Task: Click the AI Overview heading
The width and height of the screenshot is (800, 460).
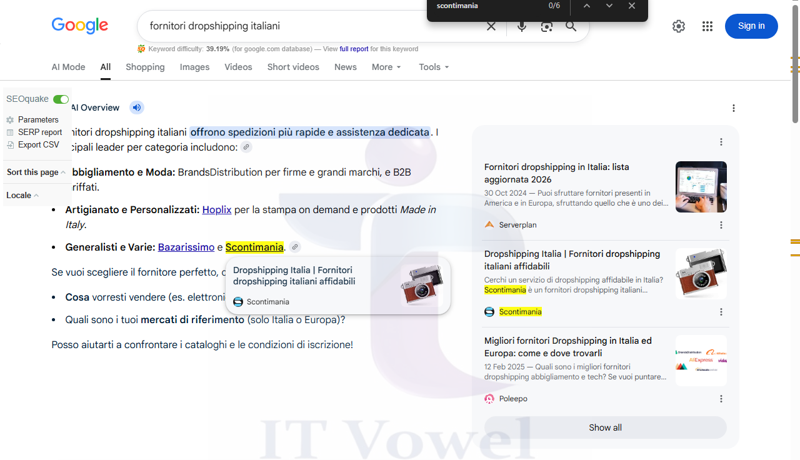Action: (x=95, y=107)
